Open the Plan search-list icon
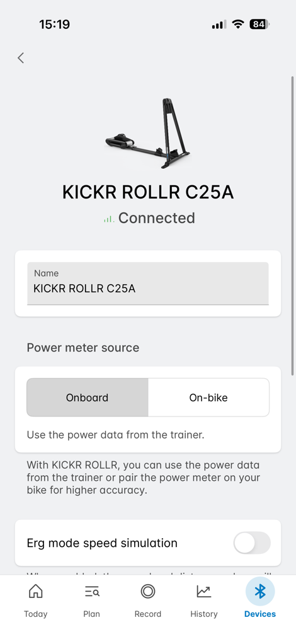The width and height of the screenshot is (296, 644). (x=91, y=592)
